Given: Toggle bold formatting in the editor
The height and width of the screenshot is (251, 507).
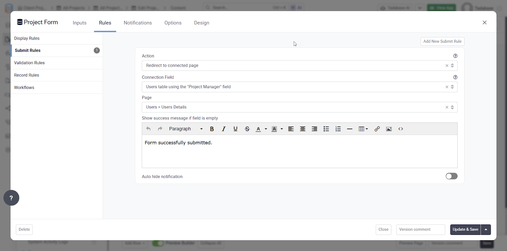Looking at the screenshot, I should [x=212, y=129].
